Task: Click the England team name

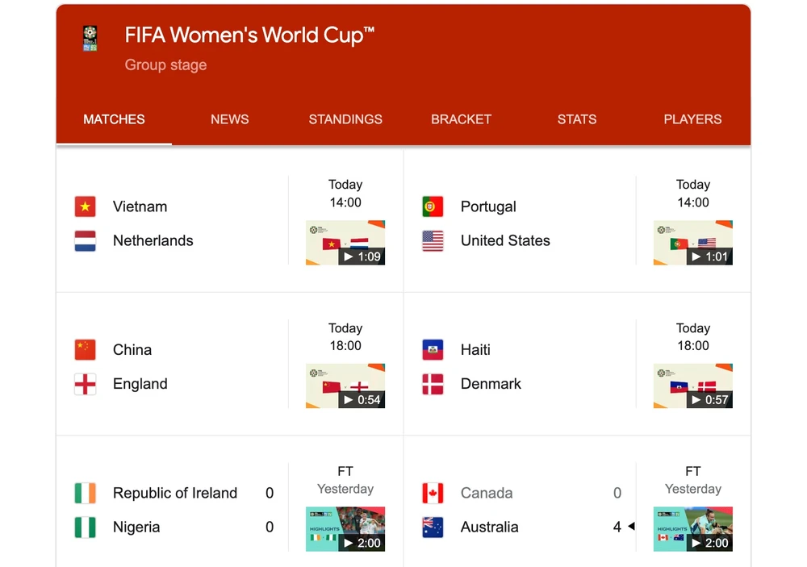Action: (x=140, y=384)
